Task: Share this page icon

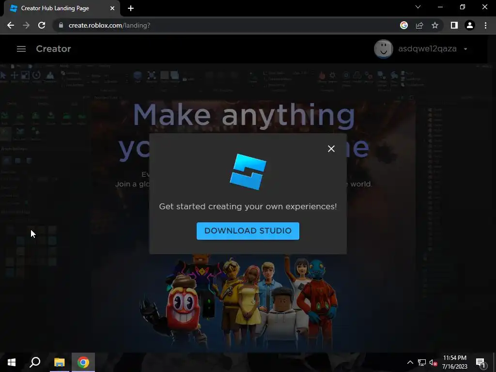Action: tap(419, 25)
